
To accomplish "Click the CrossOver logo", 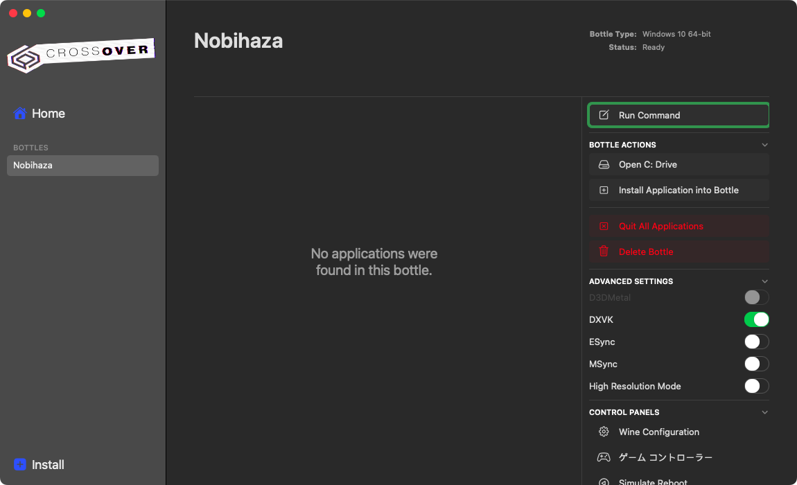I will pos(81,55).
